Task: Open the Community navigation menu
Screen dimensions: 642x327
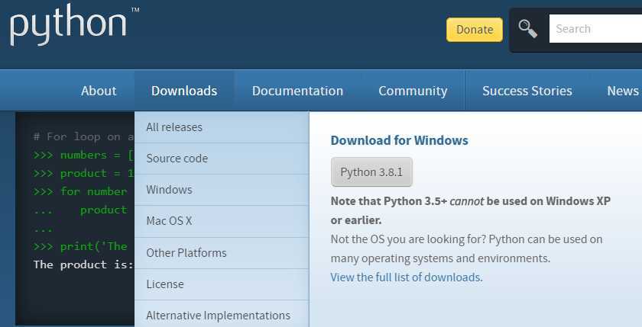Action: (x=413, y=91)
